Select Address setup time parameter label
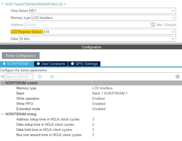The image size is (182, 141). 48,119
